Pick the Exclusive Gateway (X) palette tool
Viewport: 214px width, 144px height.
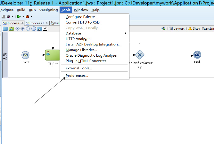tap(17, 28)
